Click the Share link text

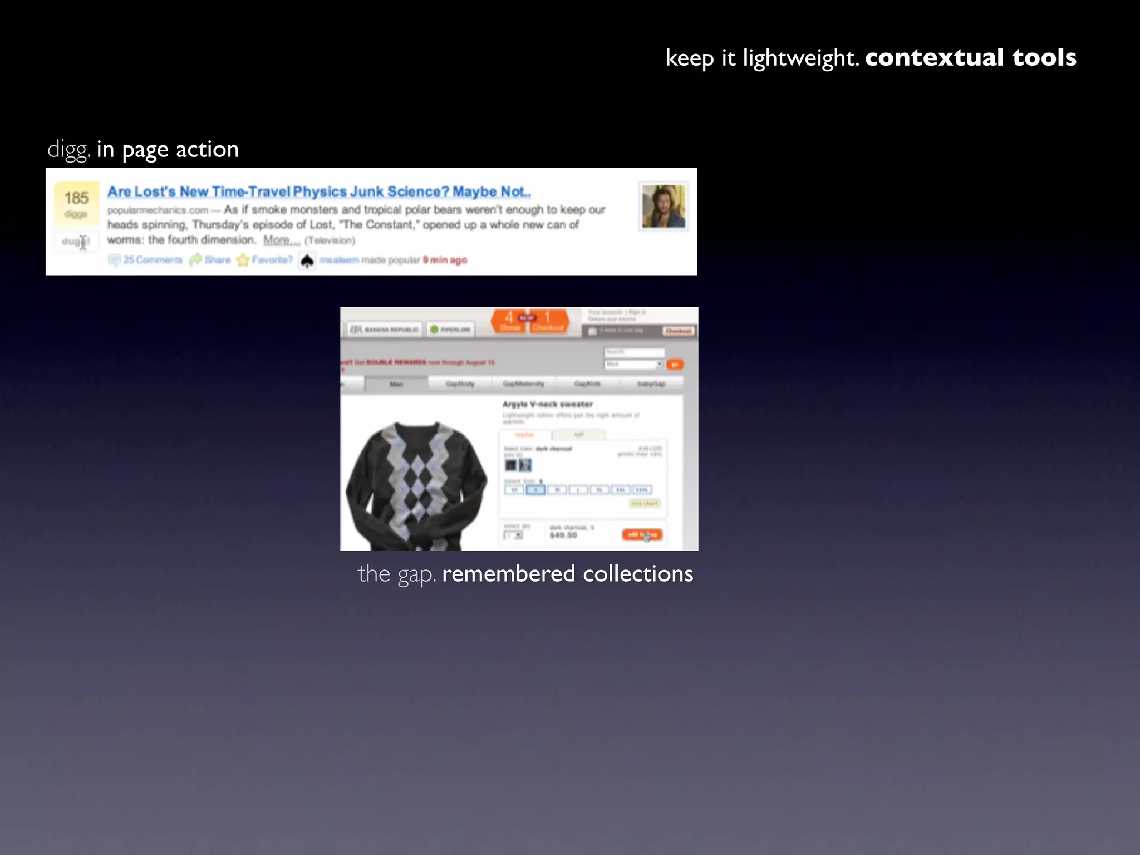(x=218, y=260)
